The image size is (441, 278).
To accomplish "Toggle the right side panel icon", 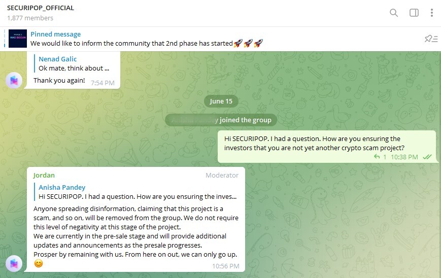I will click(414, 13).
